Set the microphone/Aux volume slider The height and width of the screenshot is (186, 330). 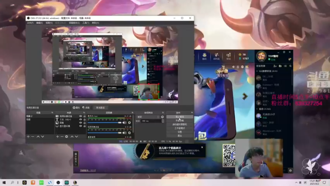(x=105, y=122)
